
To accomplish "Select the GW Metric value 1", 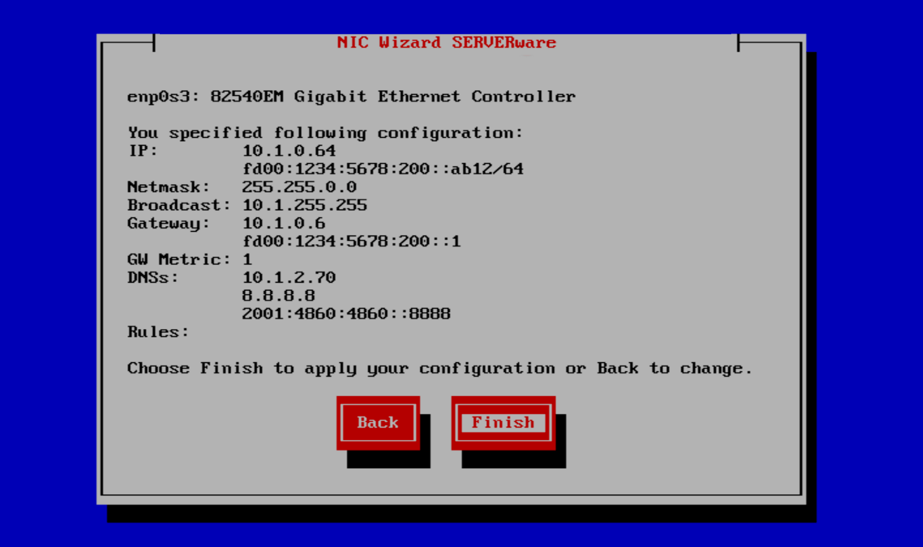I will (247, 260).
